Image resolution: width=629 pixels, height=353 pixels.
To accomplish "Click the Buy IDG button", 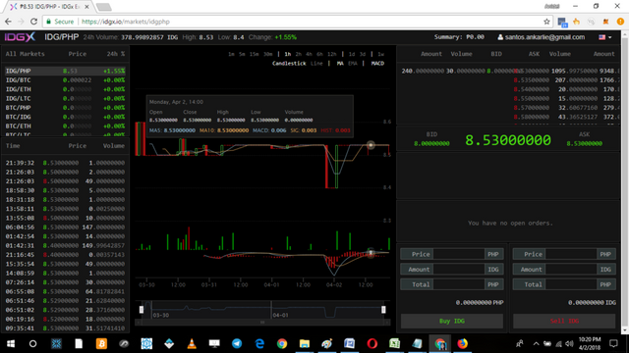I will 452,321.
